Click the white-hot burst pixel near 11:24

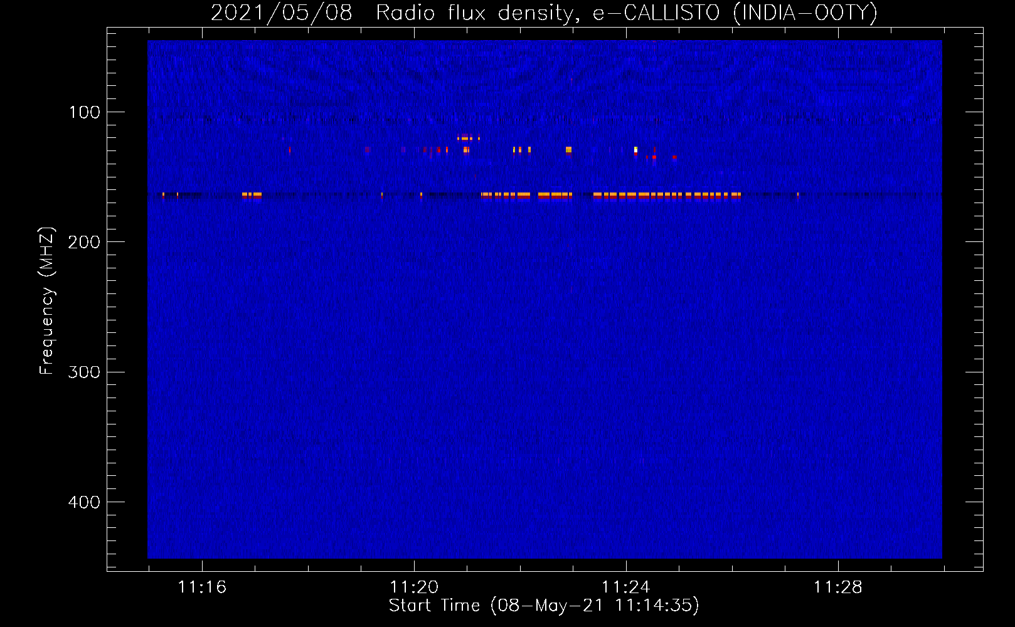[x=635, y=149]
